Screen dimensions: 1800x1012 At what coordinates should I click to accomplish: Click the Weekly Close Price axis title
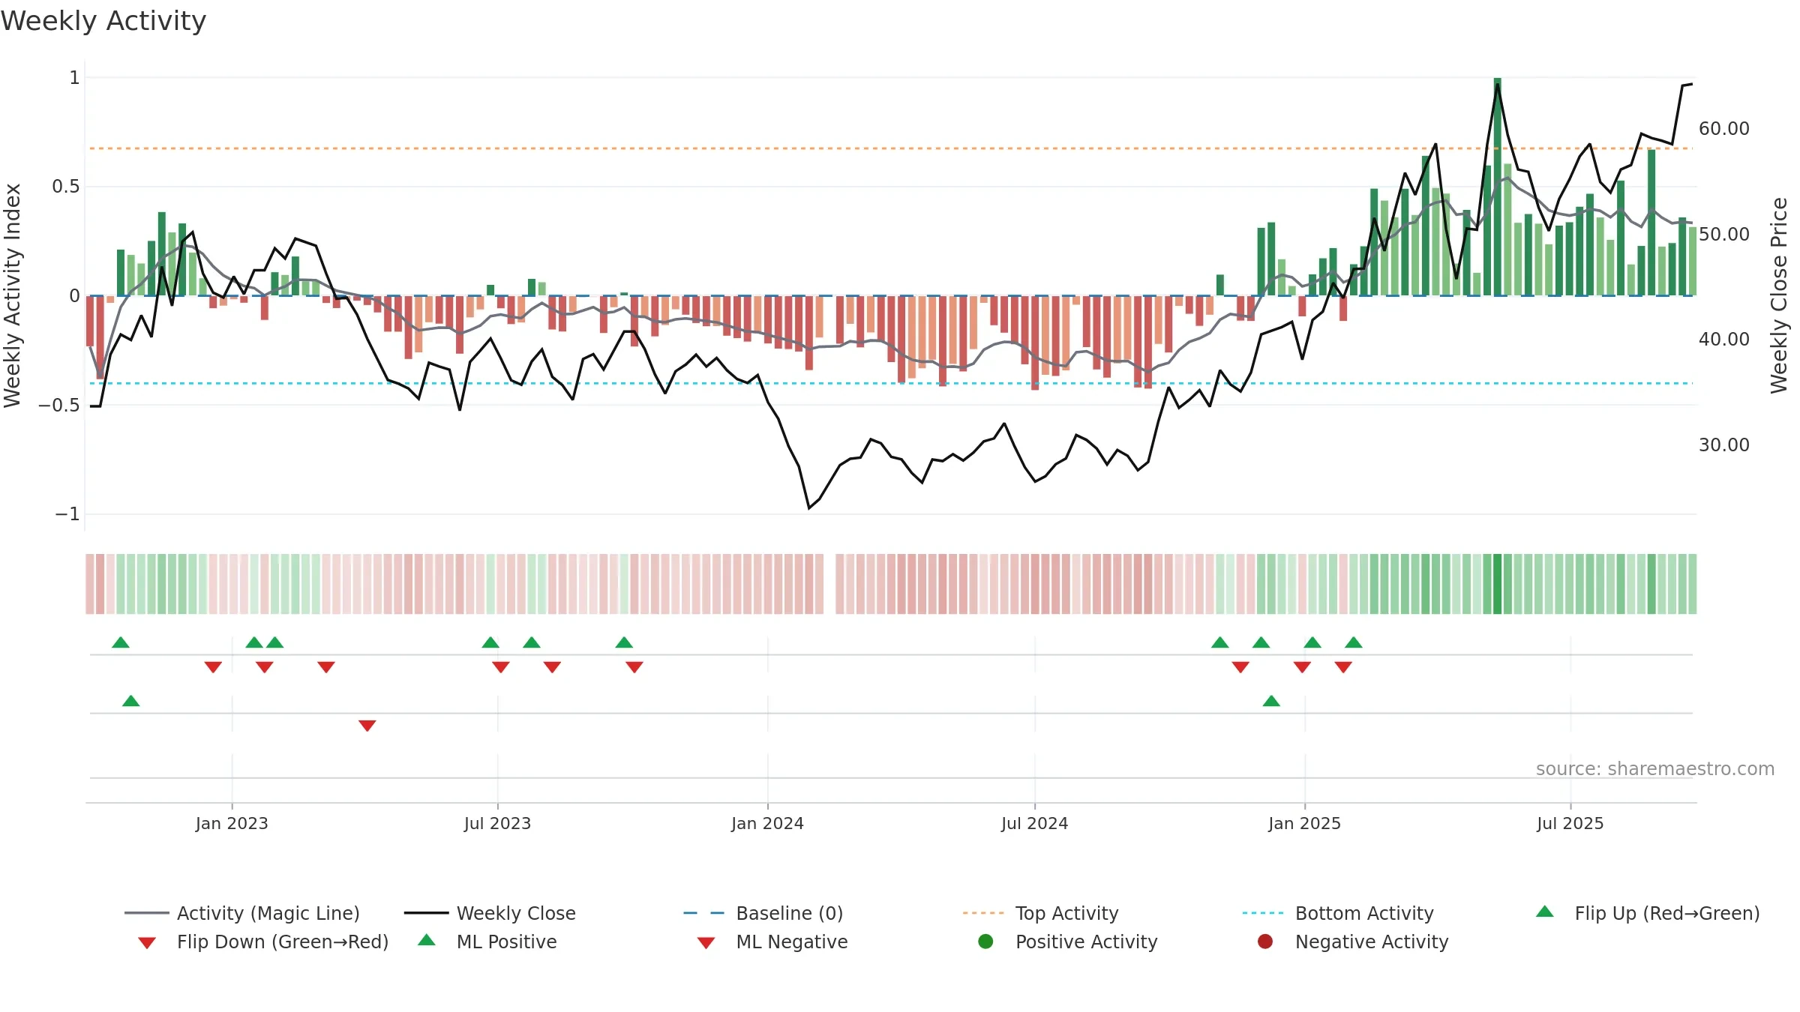pos(1779,295)
